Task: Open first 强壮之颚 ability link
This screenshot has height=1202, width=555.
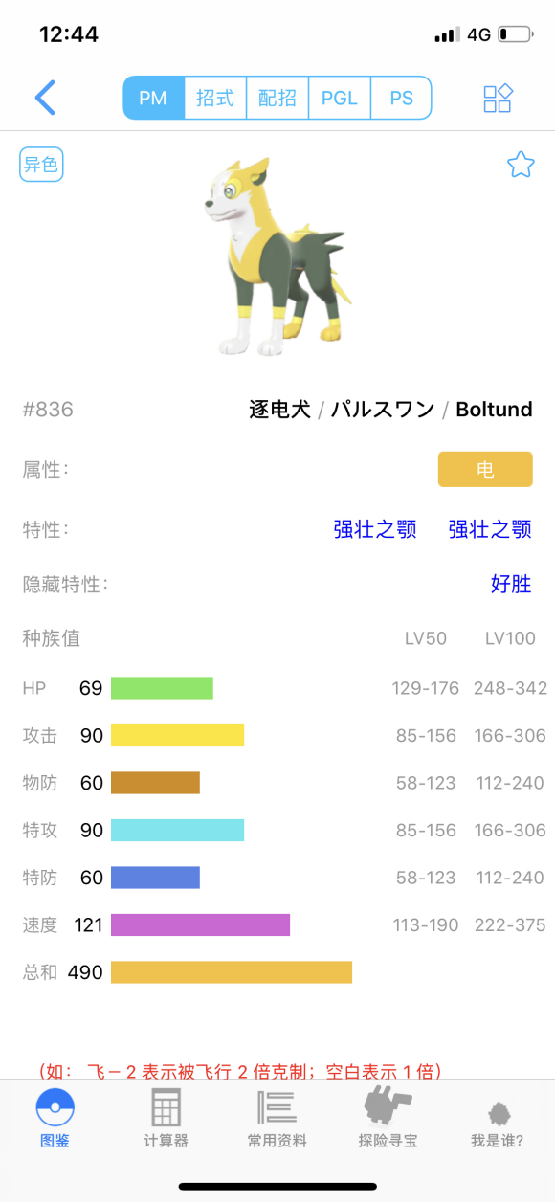Action: point(375,529)
